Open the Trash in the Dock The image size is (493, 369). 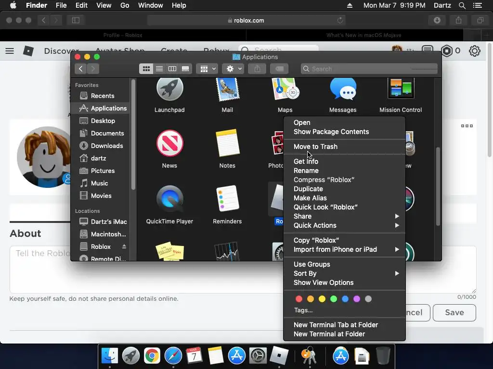(x=383, y=356)
